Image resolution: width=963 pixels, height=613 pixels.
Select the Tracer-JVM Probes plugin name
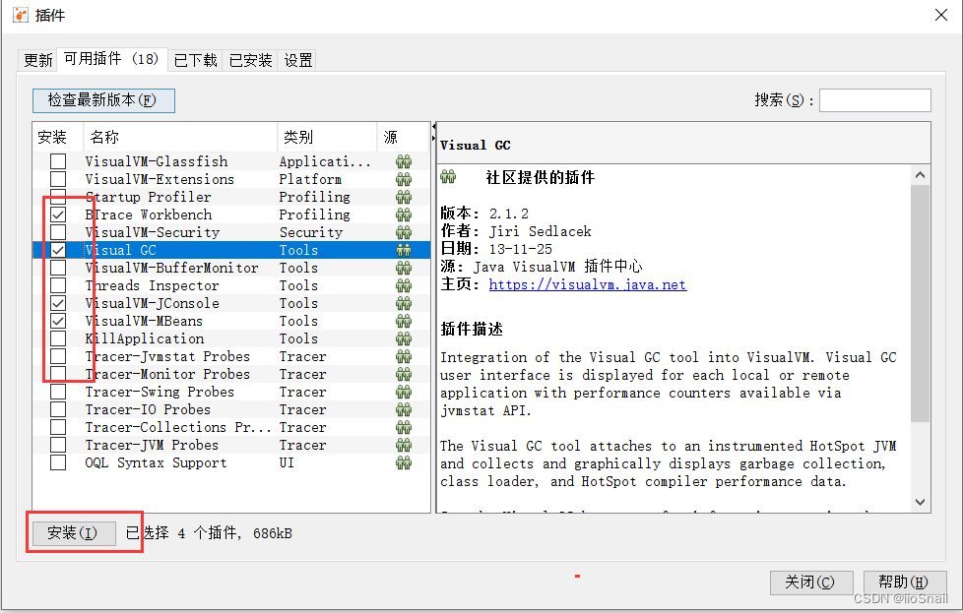point(152,446)
